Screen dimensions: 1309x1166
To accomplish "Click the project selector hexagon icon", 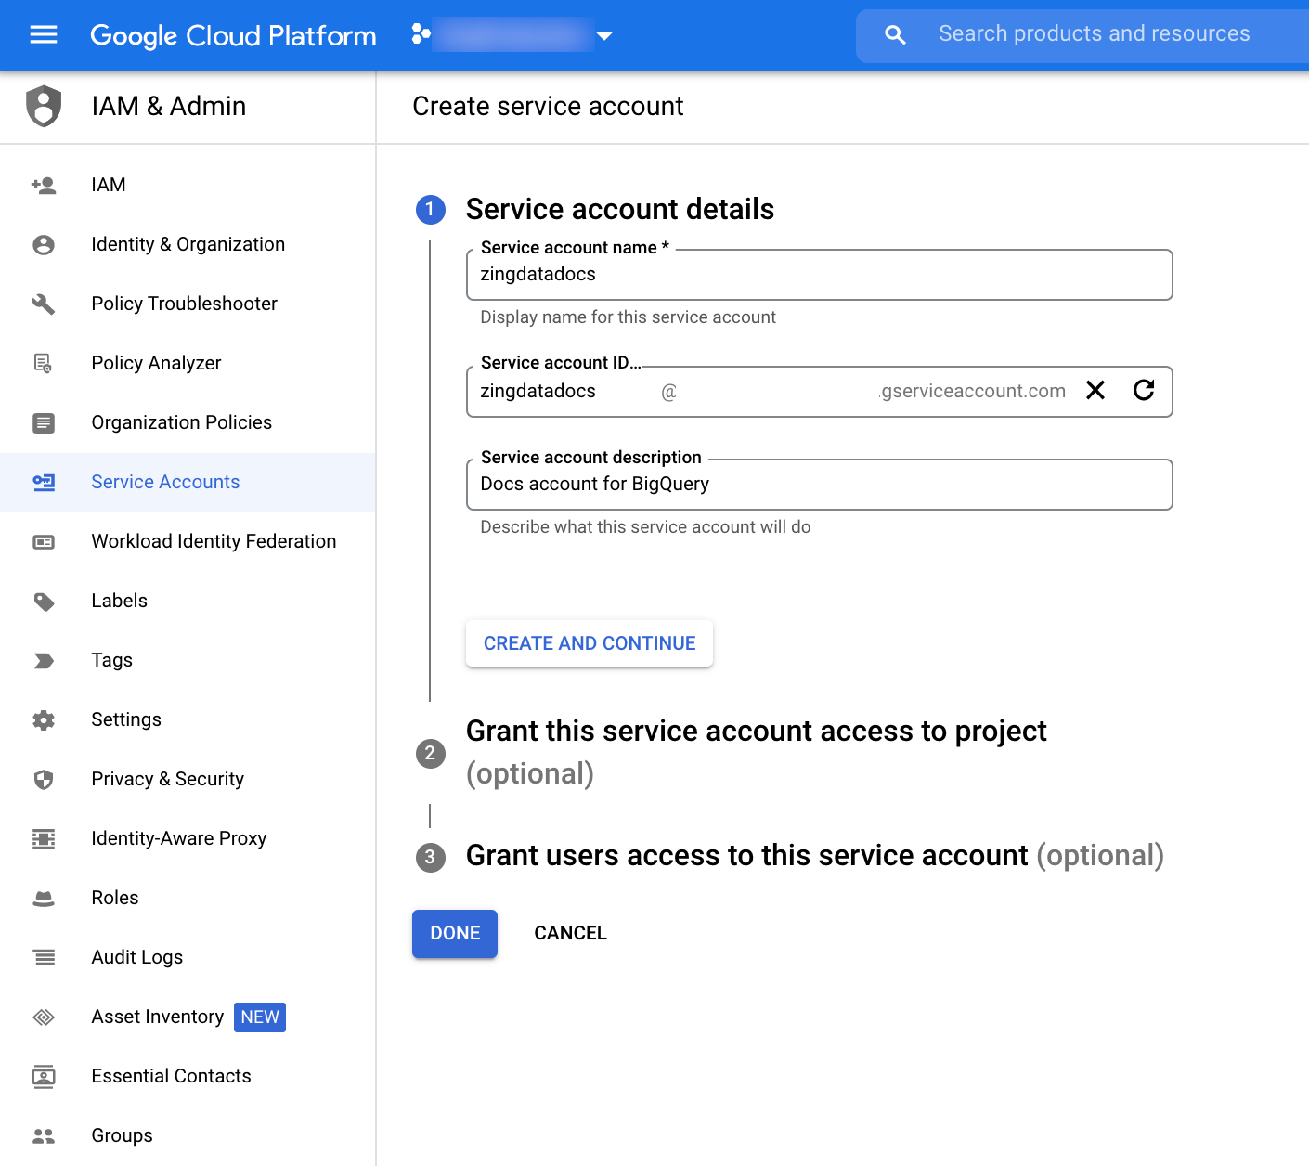I will click(x=421, y=34).
